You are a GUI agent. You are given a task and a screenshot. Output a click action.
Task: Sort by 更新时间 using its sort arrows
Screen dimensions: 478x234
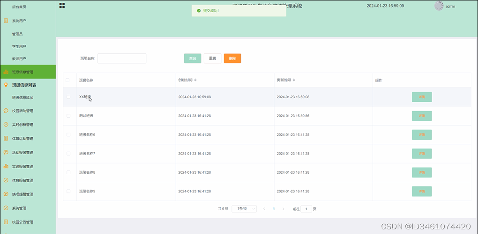coord(293,80)
